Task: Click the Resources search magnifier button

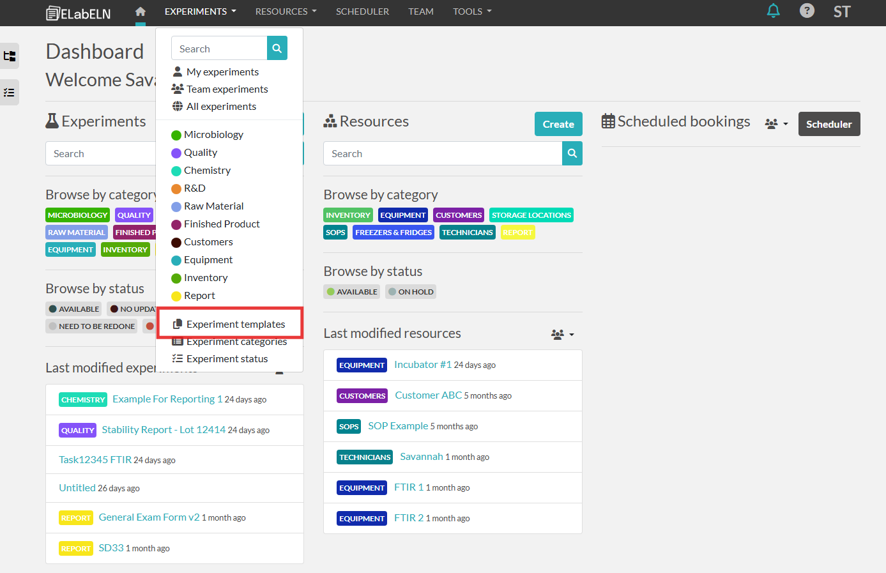Action: coord(572,153)
